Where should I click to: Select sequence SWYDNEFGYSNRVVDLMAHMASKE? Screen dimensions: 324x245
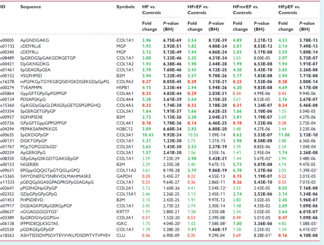coord(55,176)
